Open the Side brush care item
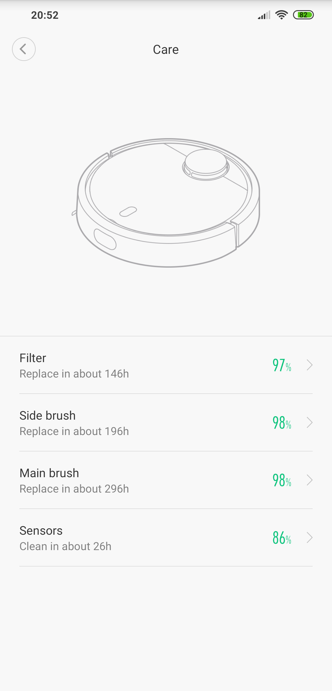This screenshot has height=691, width=332. [x=123, y=423]
